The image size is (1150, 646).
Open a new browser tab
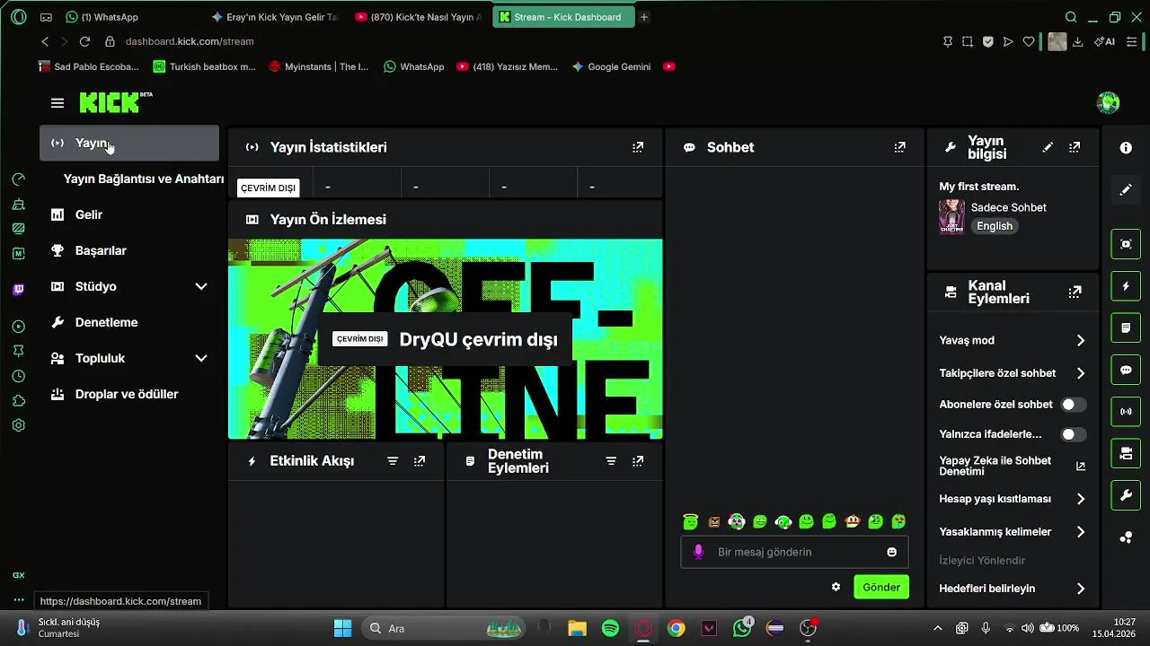pos(644,17)
